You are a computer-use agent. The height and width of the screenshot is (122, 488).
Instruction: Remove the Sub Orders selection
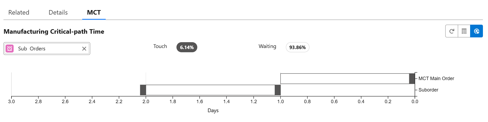point(84,49)
